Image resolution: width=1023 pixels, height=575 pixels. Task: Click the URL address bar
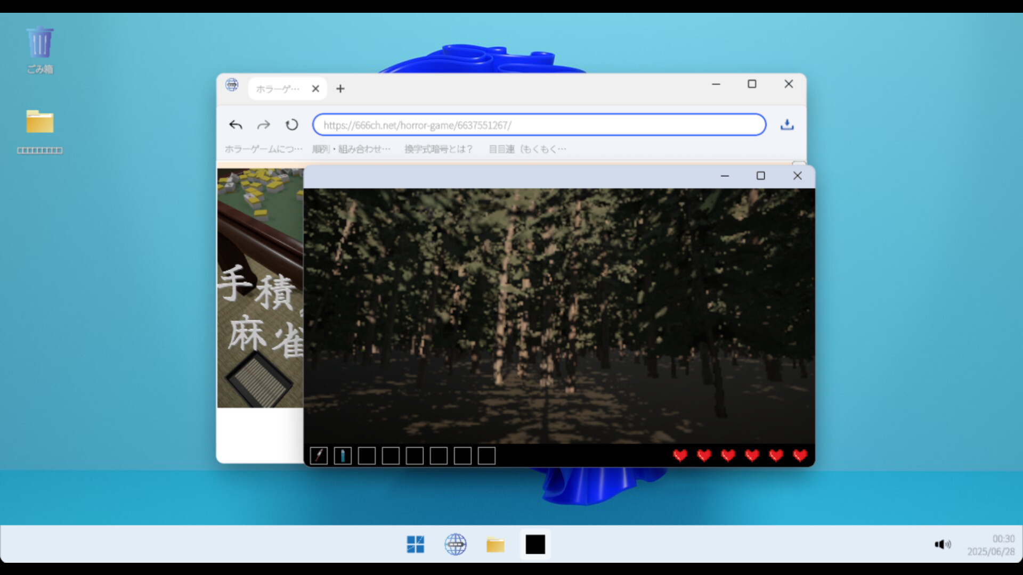point(538,125)
